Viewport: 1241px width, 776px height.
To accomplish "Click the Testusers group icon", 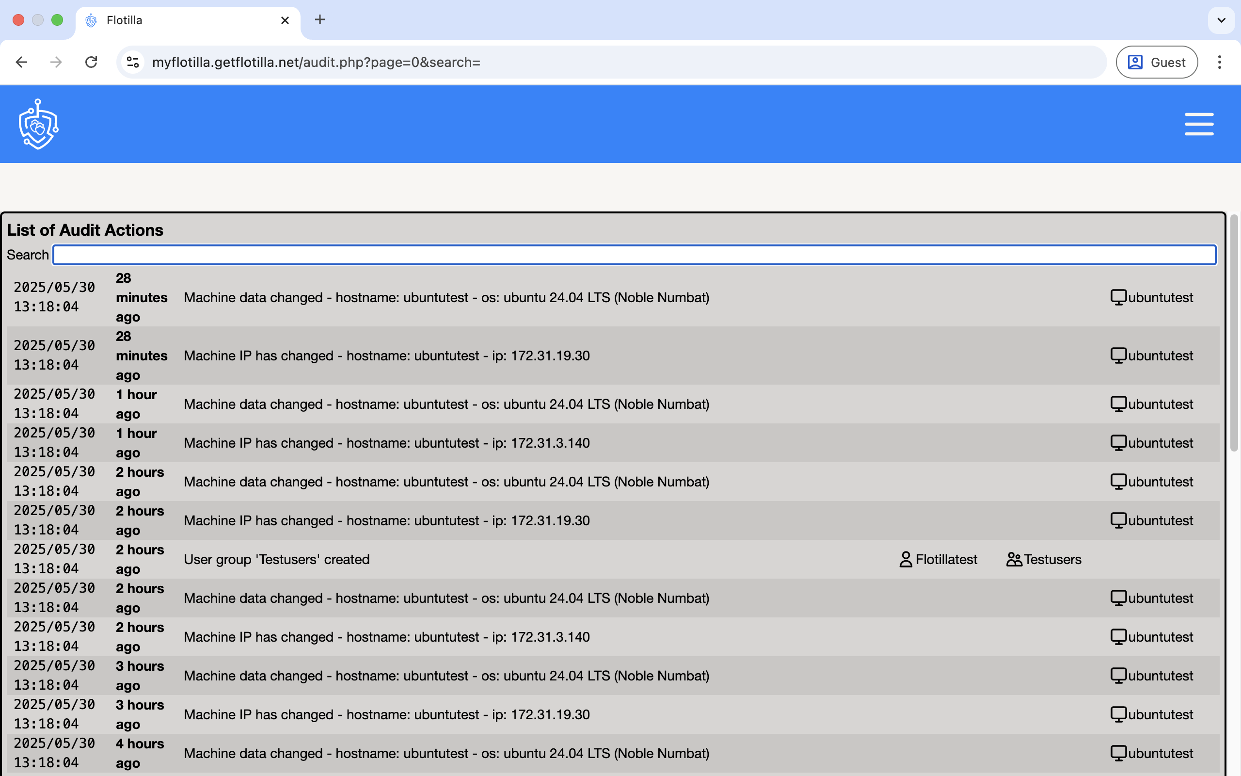I will point(1013,559).
